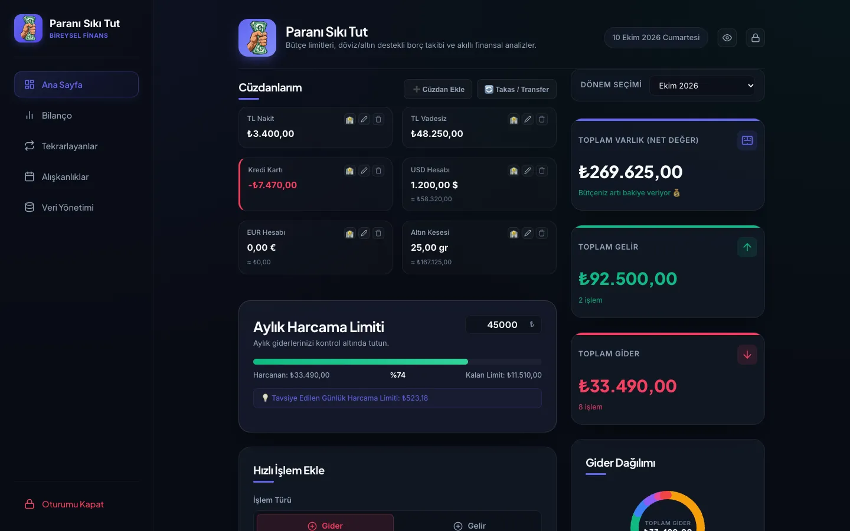
Task: Click the bank icon on TL Vadesiz wallet
Action: coord(514,120)
